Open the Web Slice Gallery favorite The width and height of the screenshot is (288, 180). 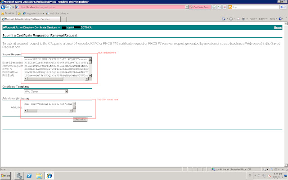(x=57, y=13)
